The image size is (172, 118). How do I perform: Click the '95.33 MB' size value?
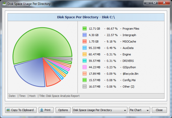(94, 48)
